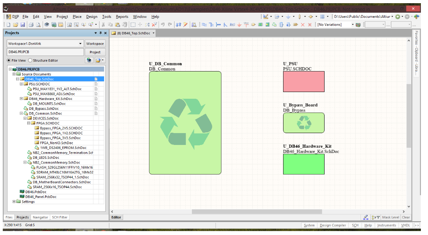Image resolution: width=428 pixels, height=235 pixels.
Task: Toggle the Mask Level control
Action: click(x=391, y=217)
